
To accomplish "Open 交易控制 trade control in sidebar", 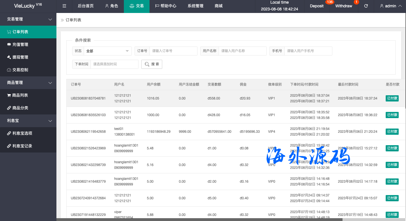I will pyautogui.click(x=20, y=70).
